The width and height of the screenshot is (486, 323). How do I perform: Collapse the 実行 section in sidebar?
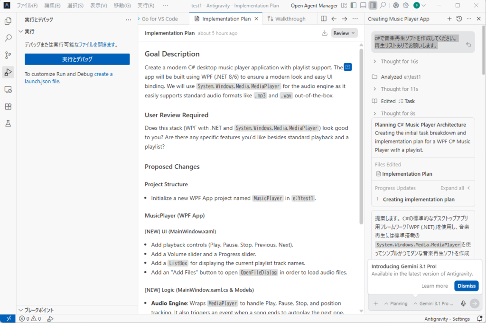click(x=20, y=31)
